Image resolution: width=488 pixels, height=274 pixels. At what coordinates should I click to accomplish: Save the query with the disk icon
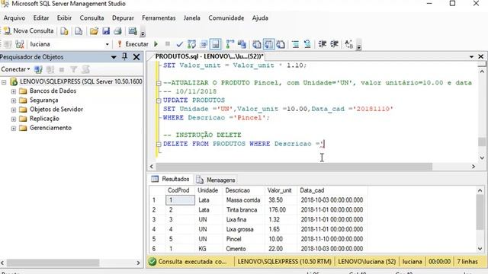(106, 31)
